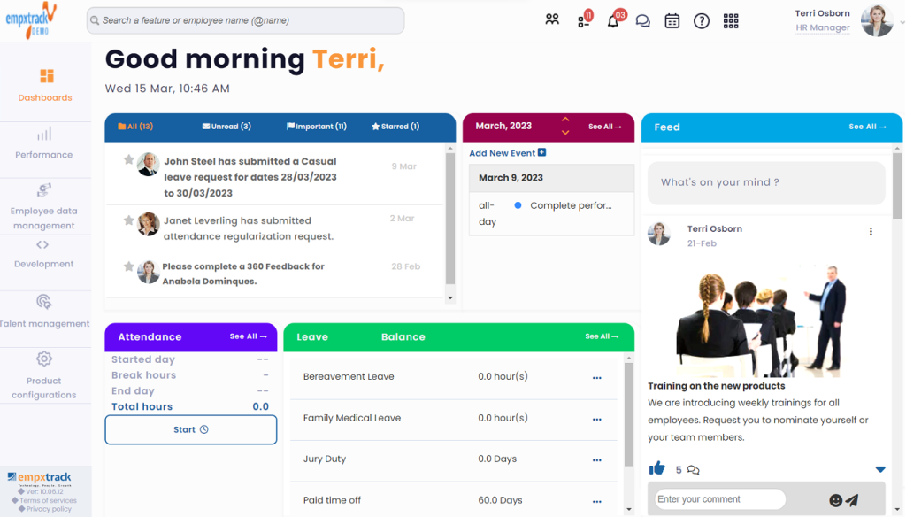Like the Training on new products post
Viewport: 906px width, 517px height.
click(656, 468)
